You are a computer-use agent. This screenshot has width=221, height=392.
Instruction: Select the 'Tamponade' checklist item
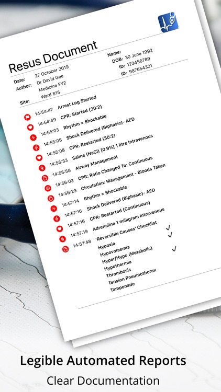pyautogui.click(x=123, y=287)
